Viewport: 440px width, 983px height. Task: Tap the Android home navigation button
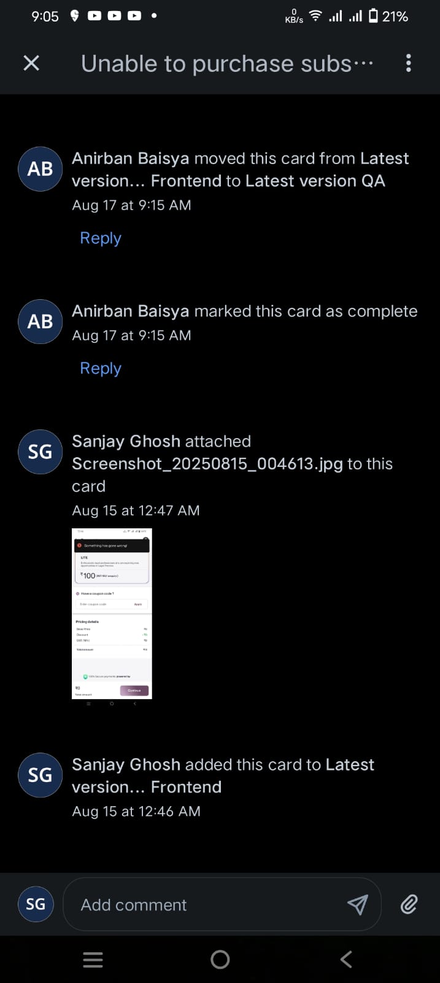pyautogui.click(x=220, y=960)
